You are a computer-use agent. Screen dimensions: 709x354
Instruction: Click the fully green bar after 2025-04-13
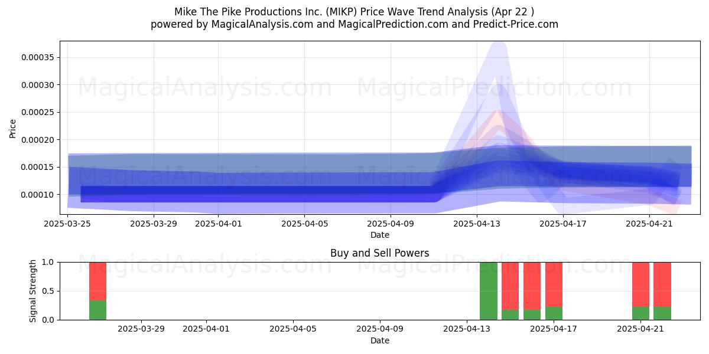(489, 291)
